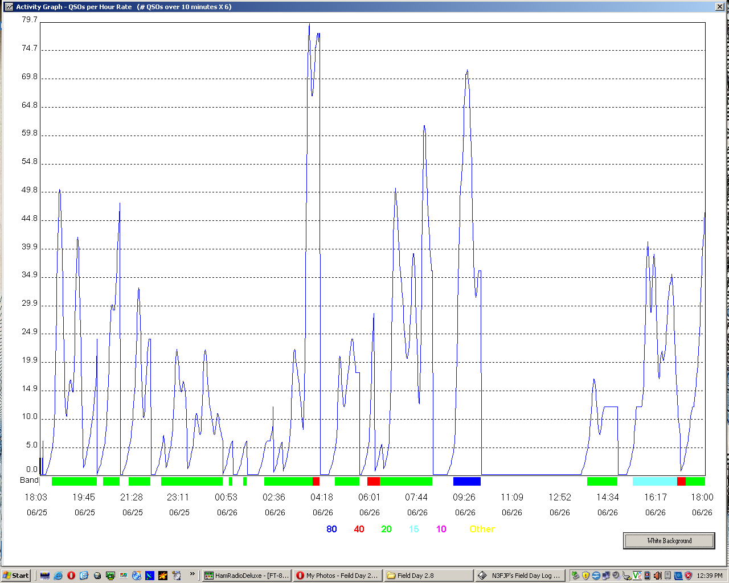The width and height of the screenshot is (729, 583).
Task: Click the satellite dish Quick Launch icon
Action: click(x=150, y=576)
